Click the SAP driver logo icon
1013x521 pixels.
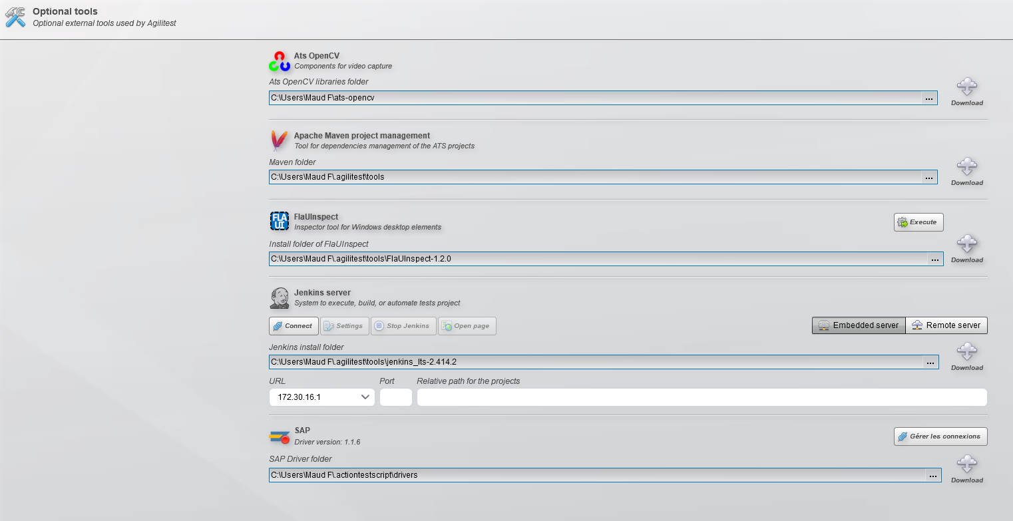coord(280,436)
